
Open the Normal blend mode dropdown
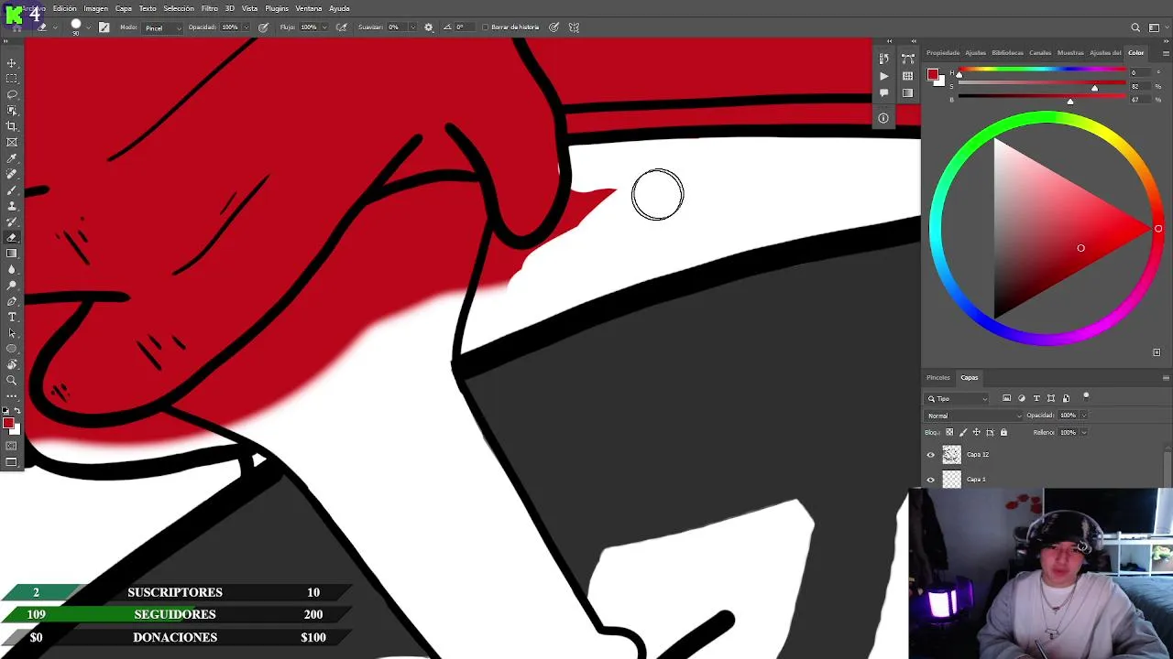point(973,416)
